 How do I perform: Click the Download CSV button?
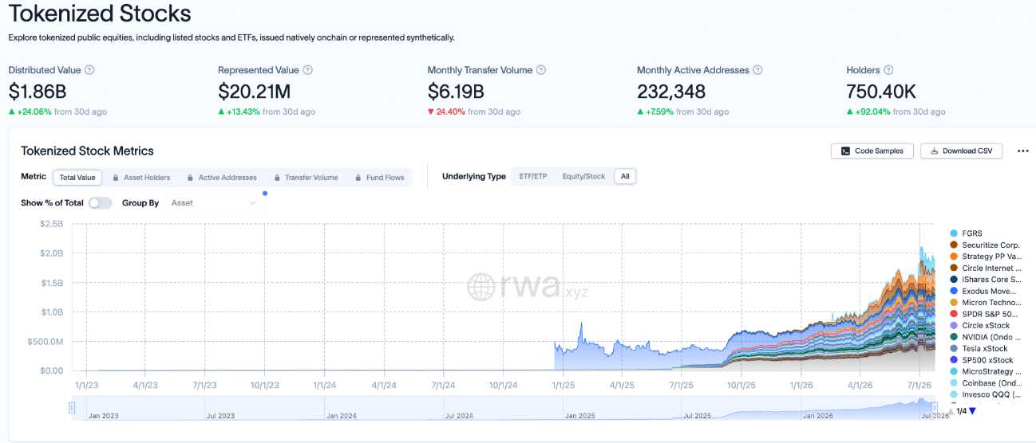coord(961,151)
